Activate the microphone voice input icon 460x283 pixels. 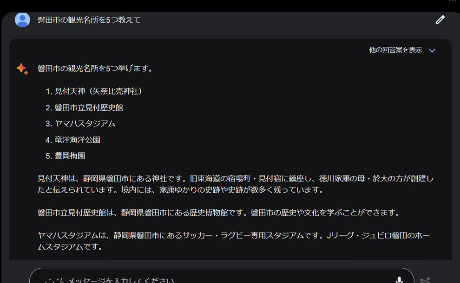coord(399,280)
